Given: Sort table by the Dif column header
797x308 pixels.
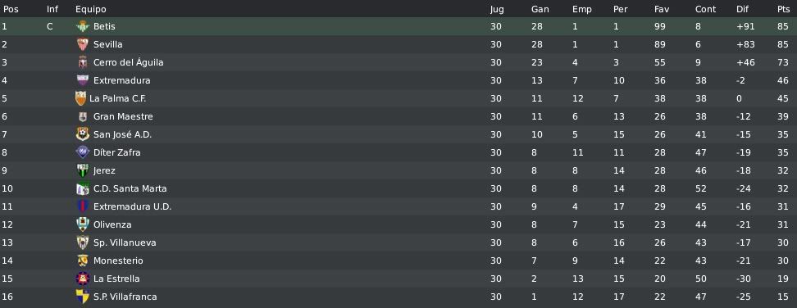Looking at the screenshot, I should pyautogui.click(x=743, y=9).
